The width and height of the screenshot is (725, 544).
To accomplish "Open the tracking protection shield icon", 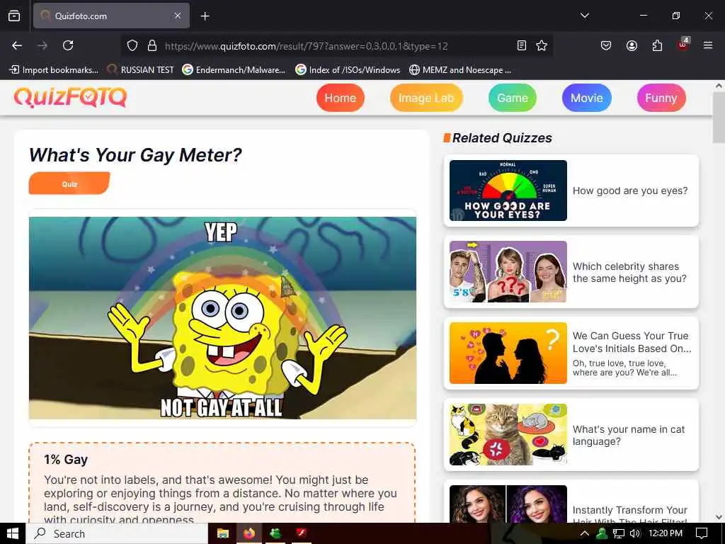I will click(132, 45).
